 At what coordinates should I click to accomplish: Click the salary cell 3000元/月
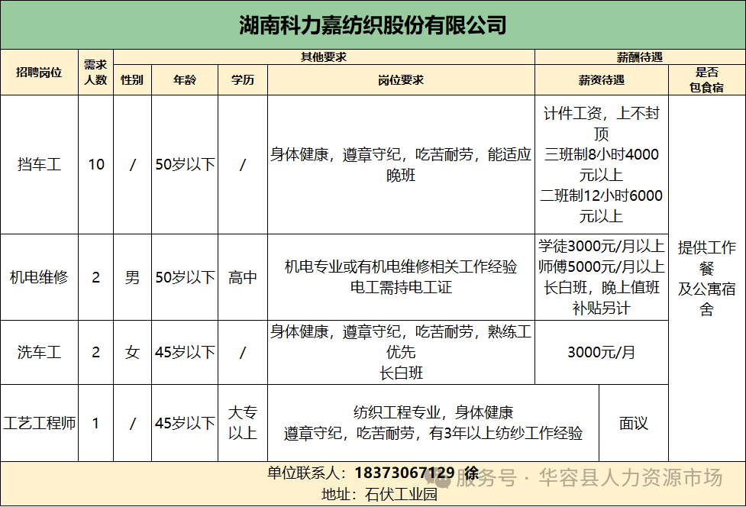coord(602,353)
